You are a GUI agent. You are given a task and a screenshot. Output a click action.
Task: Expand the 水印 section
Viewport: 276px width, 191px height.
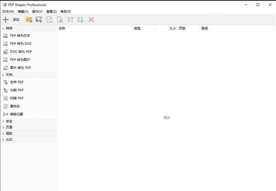click(x=9, y=140)
